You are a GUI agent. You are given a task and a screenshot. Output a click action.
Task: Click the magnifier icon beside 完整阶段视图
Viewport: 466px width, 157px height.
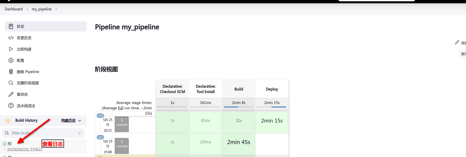pyautogui.click(x=11, y=83)
